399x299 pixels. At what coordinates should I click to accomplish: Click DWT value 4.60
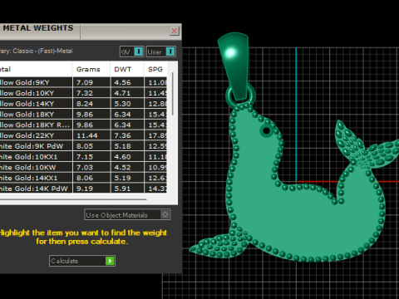pos(122,157)
